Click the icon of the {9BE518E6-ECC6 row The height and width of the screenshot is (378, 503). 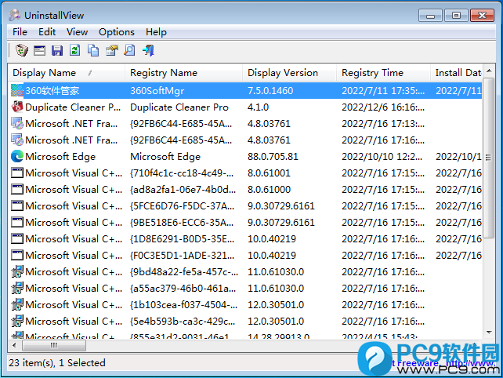point(17,222)
